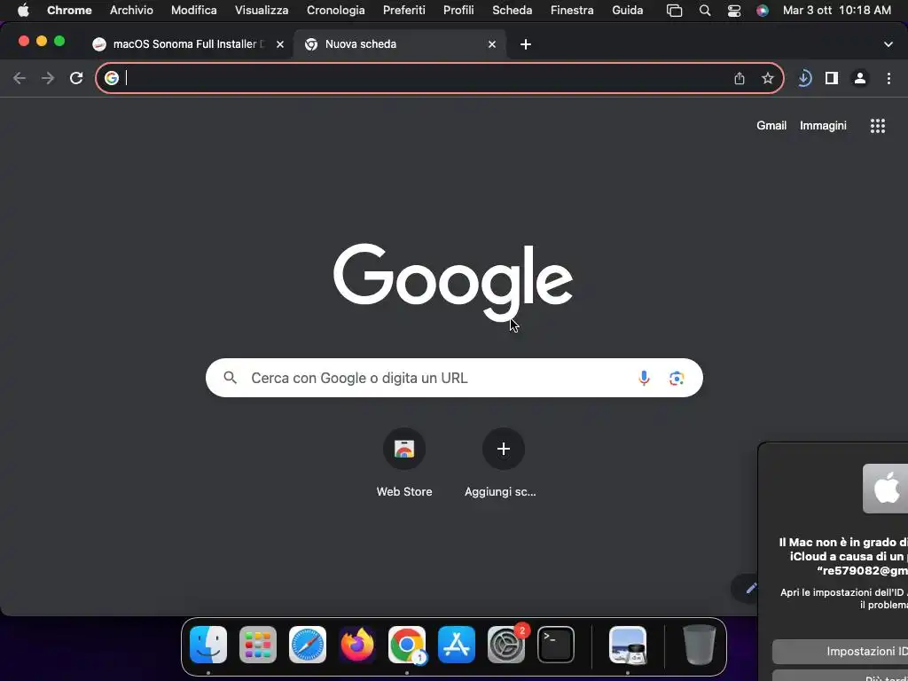
Task: Launch Siri from menu bar
Action: [x=763, y=11]
